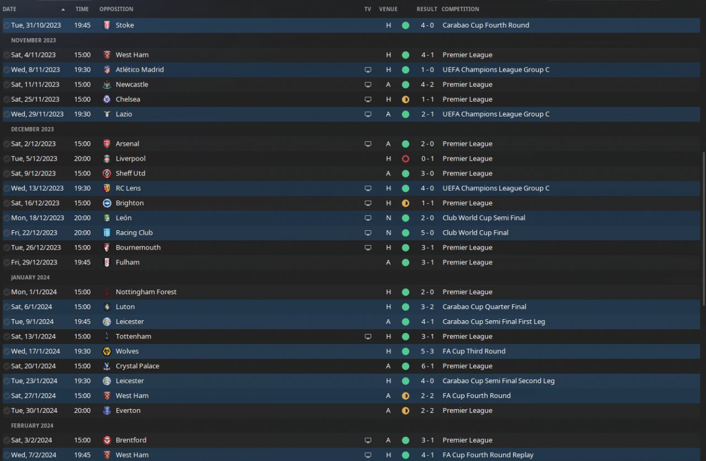706x461 pixels.
Task: Click the Racing Club crest icon
Action: (x=106, y=232)
